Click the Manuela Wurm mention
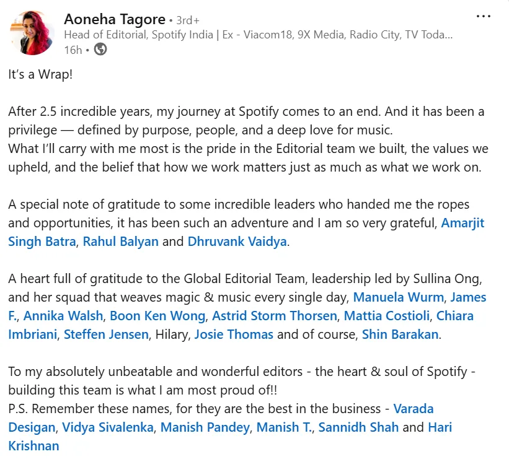509x467 pixels. pyautogui.click(x=398, y=297)
